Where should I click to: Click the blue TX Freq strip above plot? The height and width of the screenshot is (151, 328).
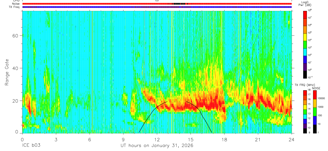point(157,7)
